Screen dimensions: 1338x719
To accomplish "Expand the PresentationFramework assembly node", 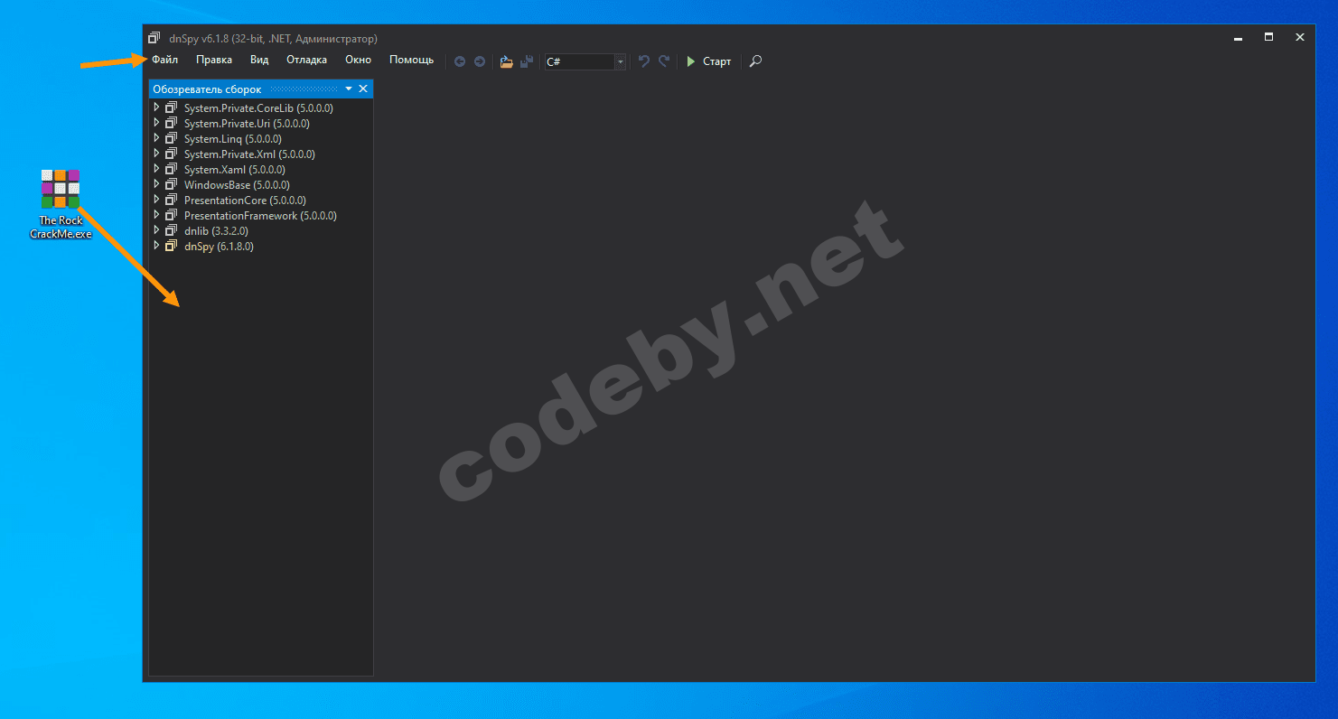I will click(x=156, y=215).
